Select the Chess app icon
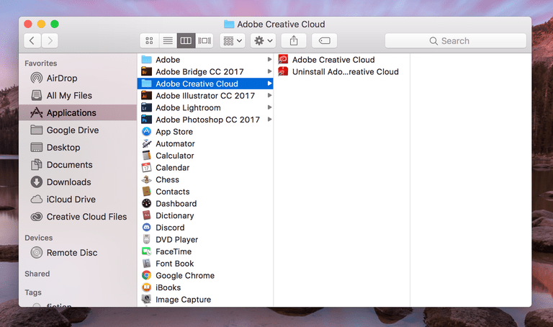 pyautogui.click(x=146, y=179)
